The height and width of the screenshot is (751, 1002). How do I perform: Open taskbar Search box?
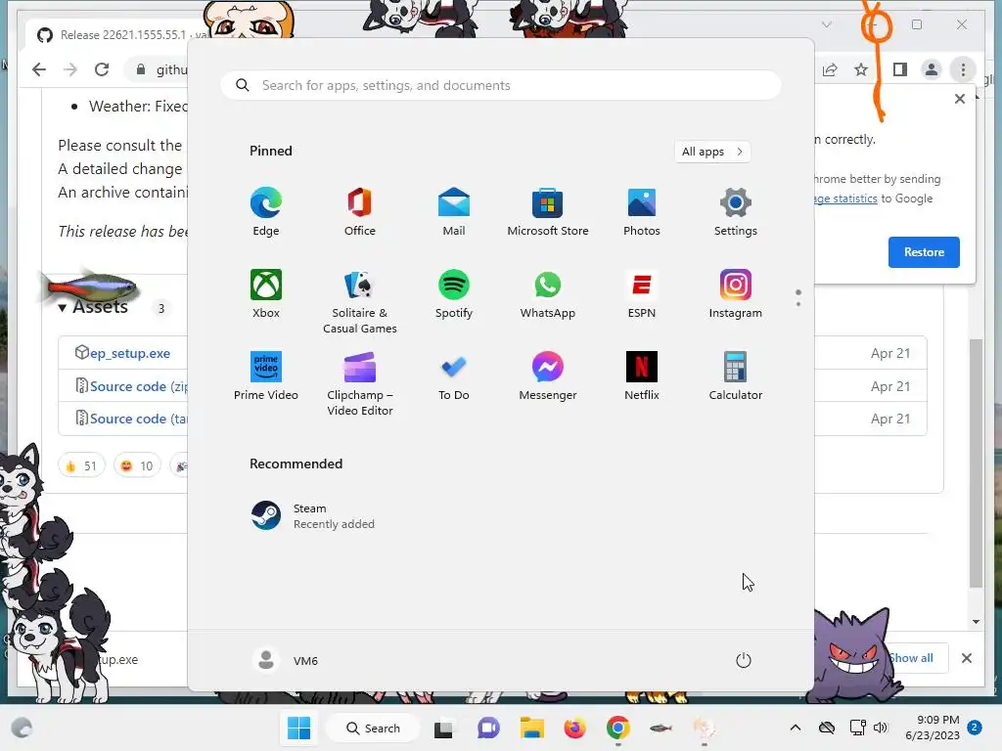(x=373, y=728)
